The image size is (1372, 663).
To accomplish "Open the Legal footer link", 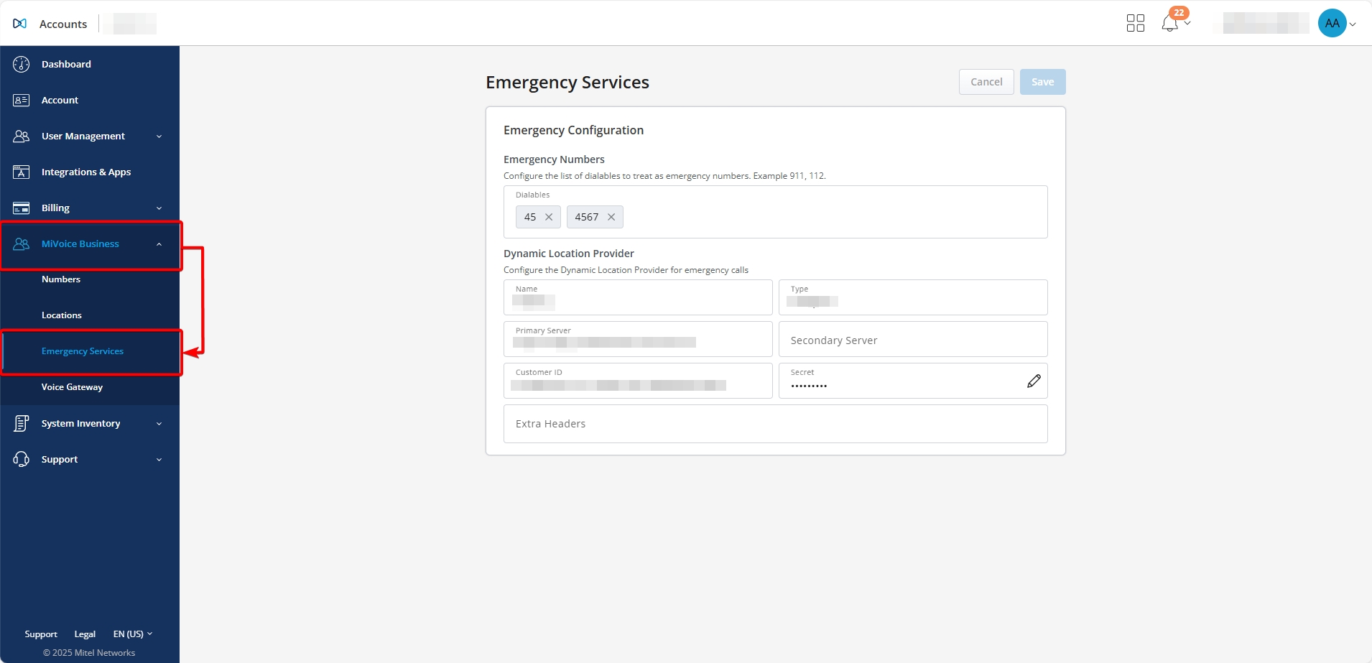I will [85, 634].
